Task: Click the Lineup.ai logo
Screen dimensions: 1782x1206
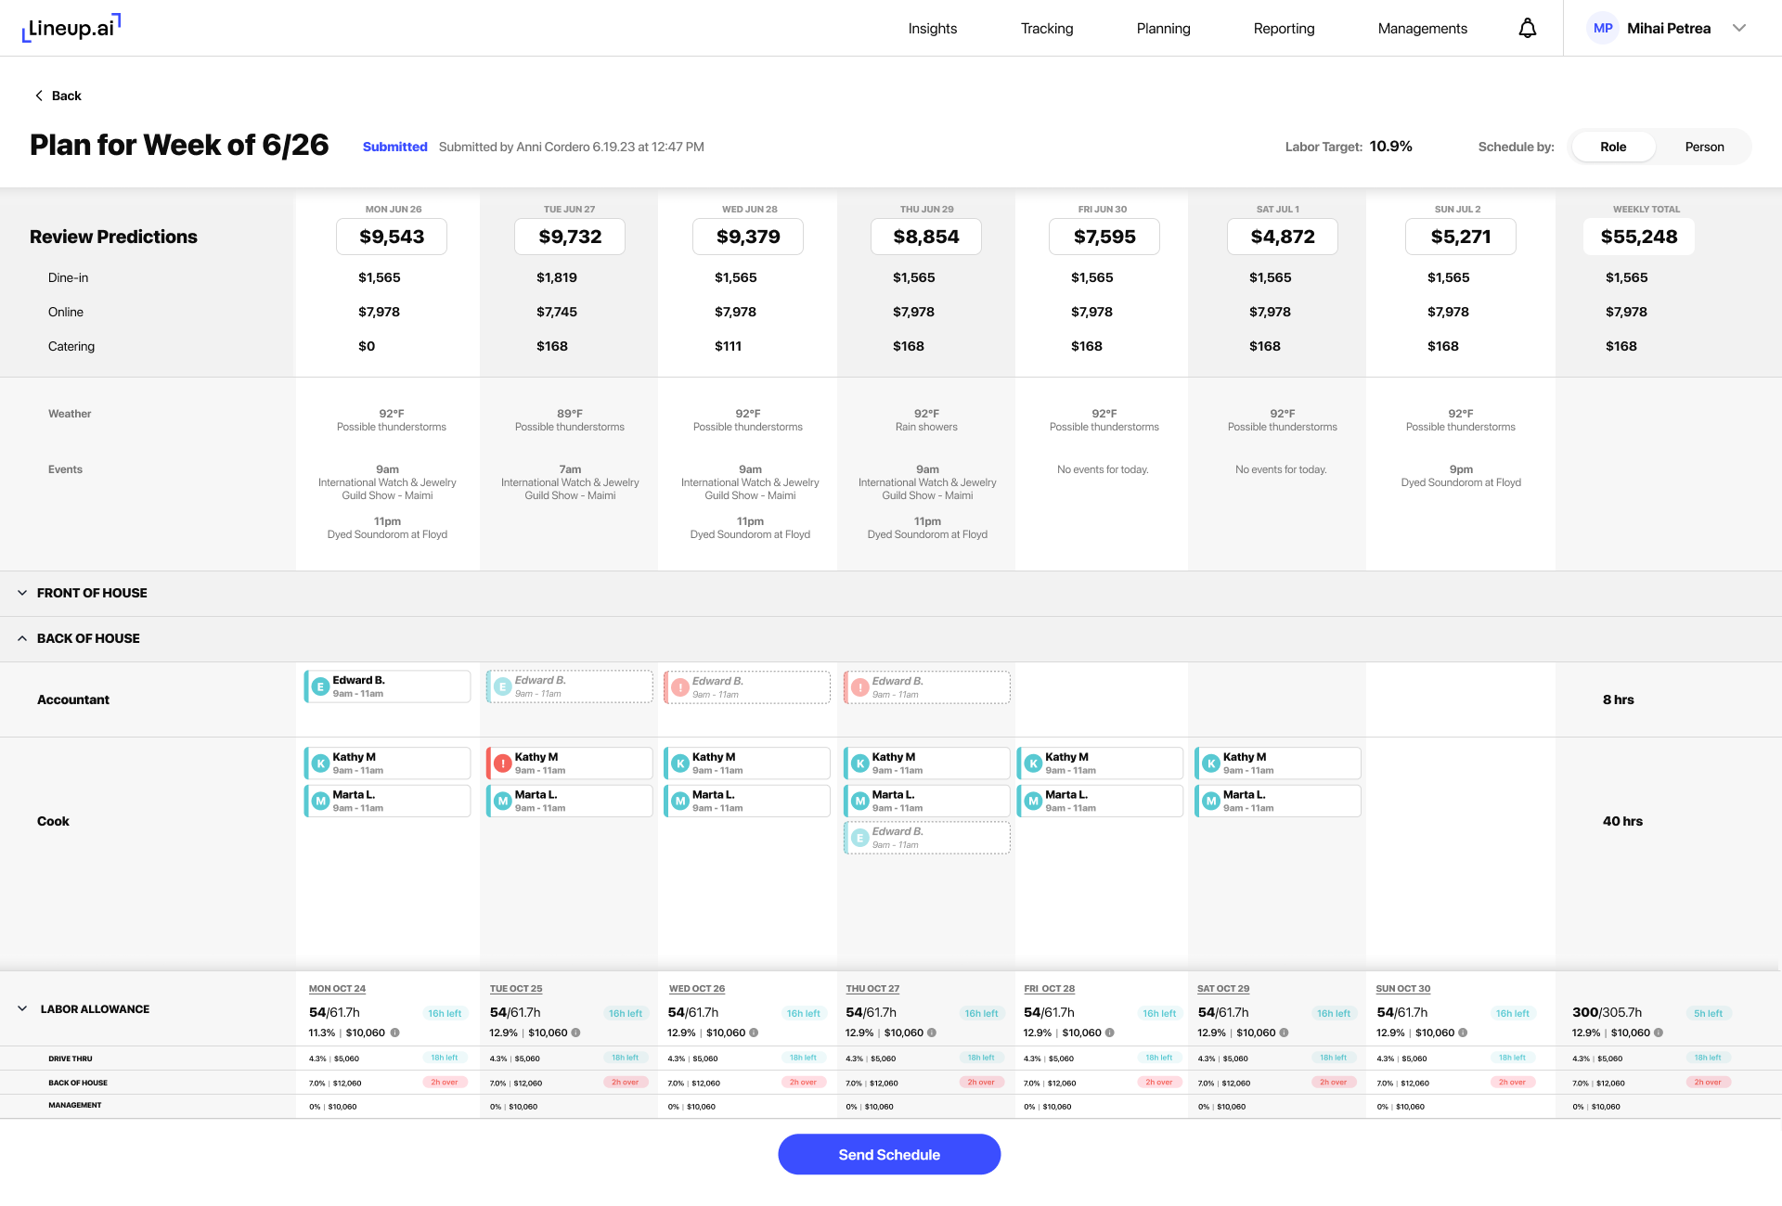Action: tap(71, 28)
